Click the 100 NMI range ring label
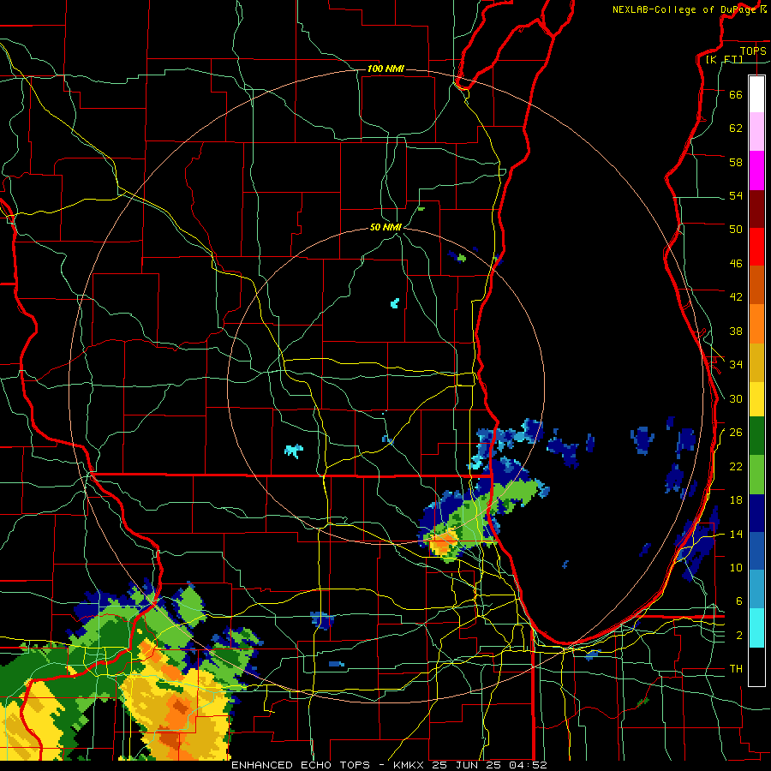771x771 pixels. click(385, 69)
